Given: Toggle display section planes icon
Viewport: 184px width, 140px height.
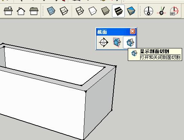Looking at the screenshot, I should [117, 42].
